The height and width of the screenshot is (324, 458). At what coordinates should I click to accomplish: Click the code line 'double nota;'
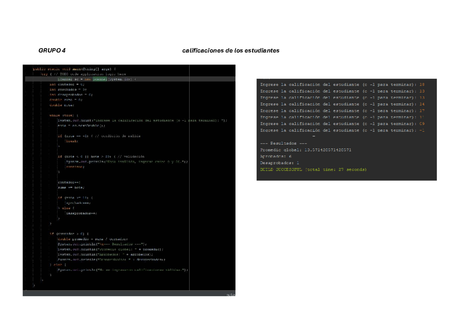[62, 105]
